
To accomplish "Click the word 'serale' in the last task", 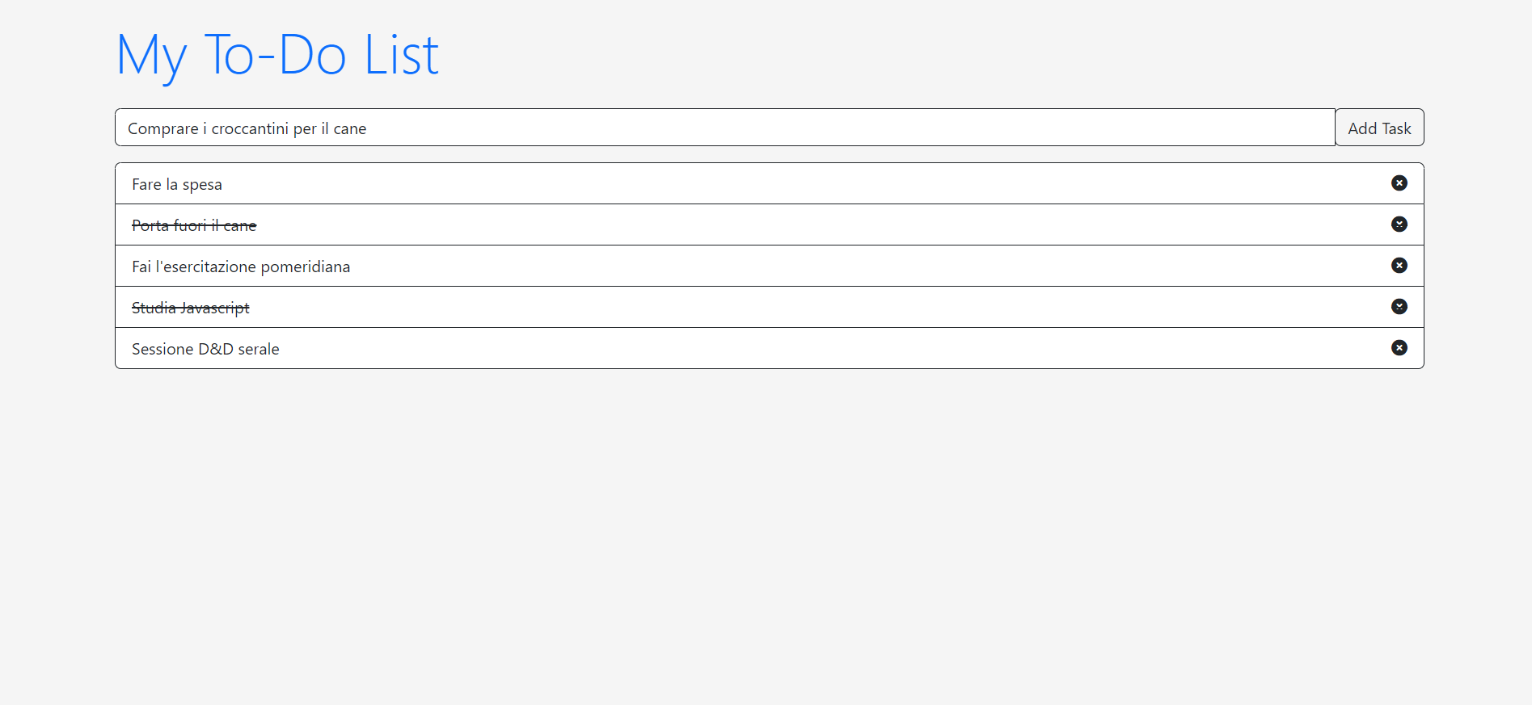I will click(259, 349).
